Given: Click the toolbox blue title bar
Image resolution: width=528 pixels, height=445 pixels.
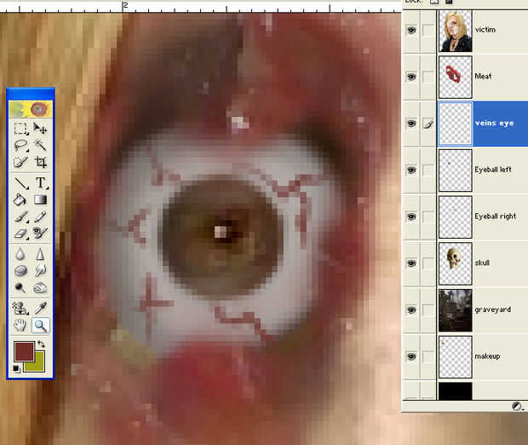Looking at the screenshot, I should point(31,94).
